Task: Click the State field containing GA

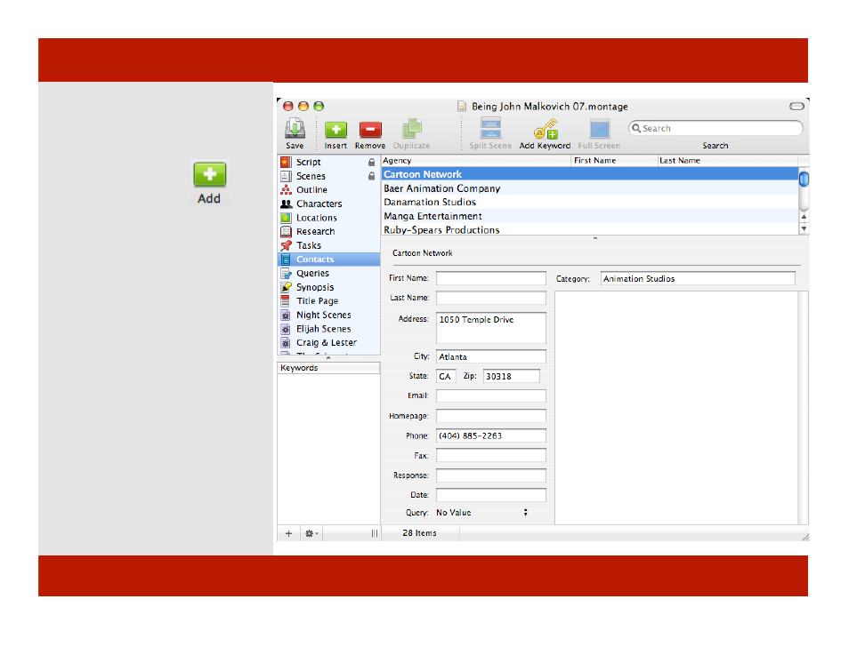Action: [x=446, y=377]
